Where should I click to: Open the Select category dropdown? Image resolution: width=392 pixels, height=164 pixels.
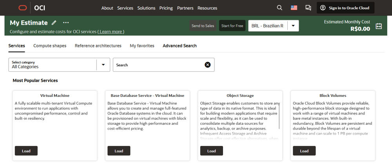[103, 65]
